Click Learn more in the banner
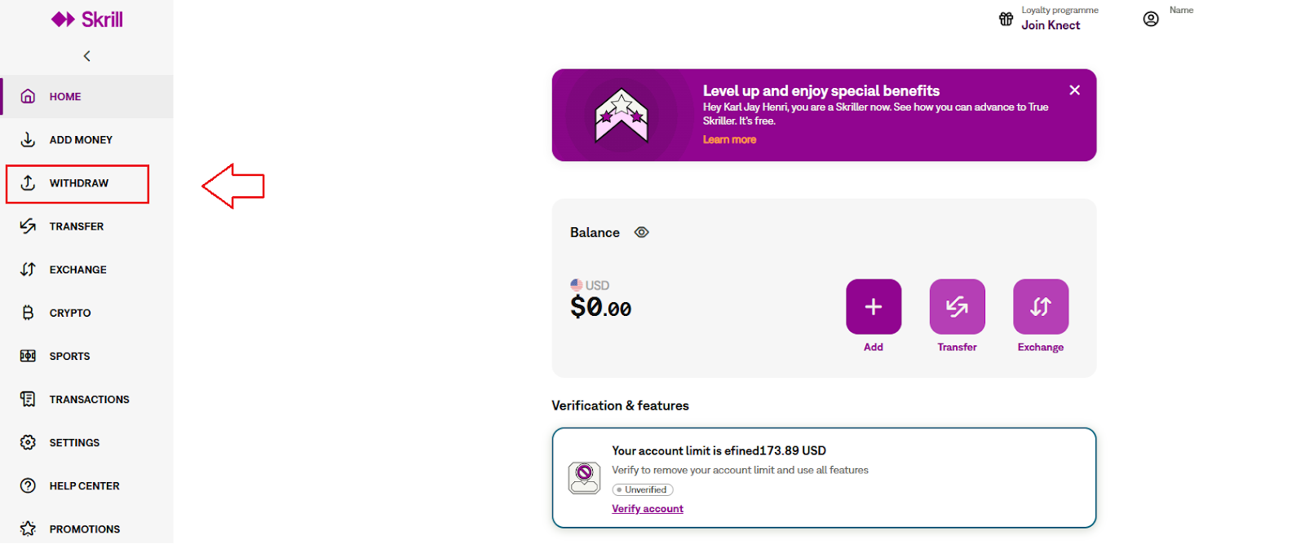1305x557 pixels. coord(729,140)
